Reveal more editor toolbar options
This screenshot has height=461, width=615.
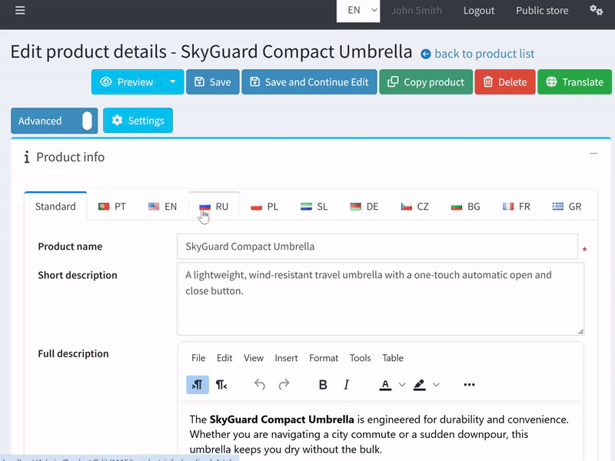coord(469,385)
